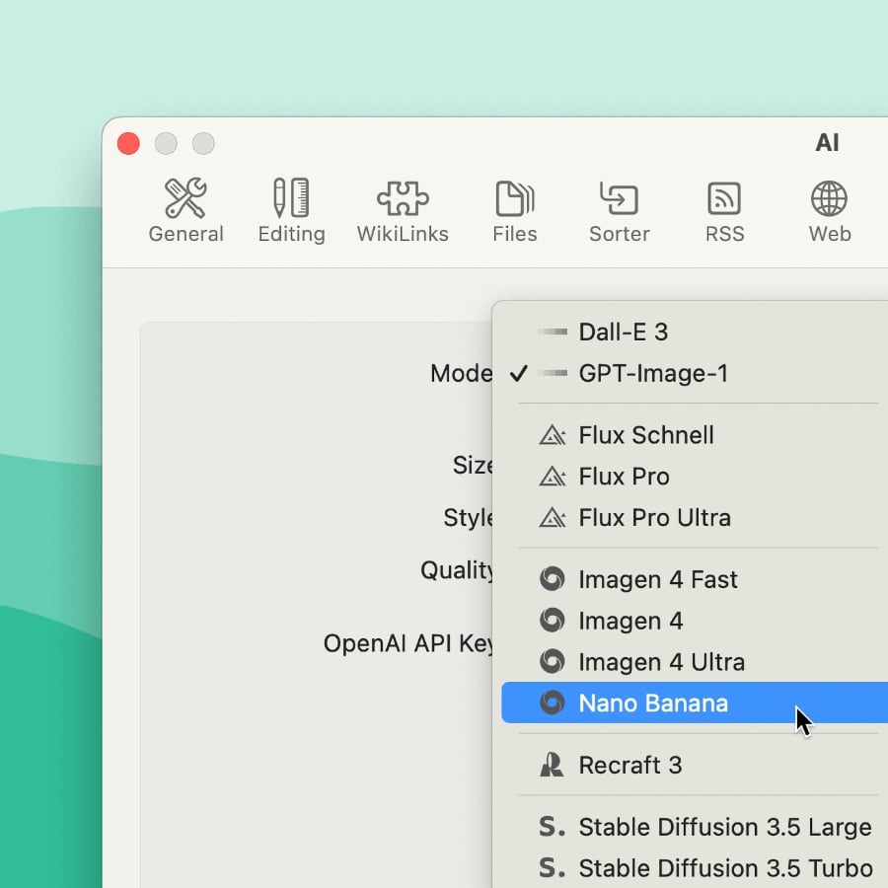The width and height of the screenshot is (888, 888).
Task: Open the General preferences pane
Action: click(x=185, y=211)
